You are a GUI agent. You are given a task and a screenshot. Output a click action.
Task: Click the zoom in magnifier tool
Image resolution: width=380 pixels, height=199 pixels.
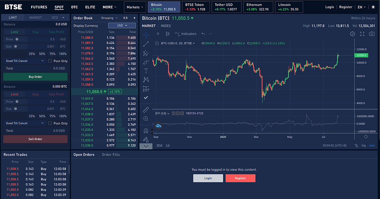point(146,118)
